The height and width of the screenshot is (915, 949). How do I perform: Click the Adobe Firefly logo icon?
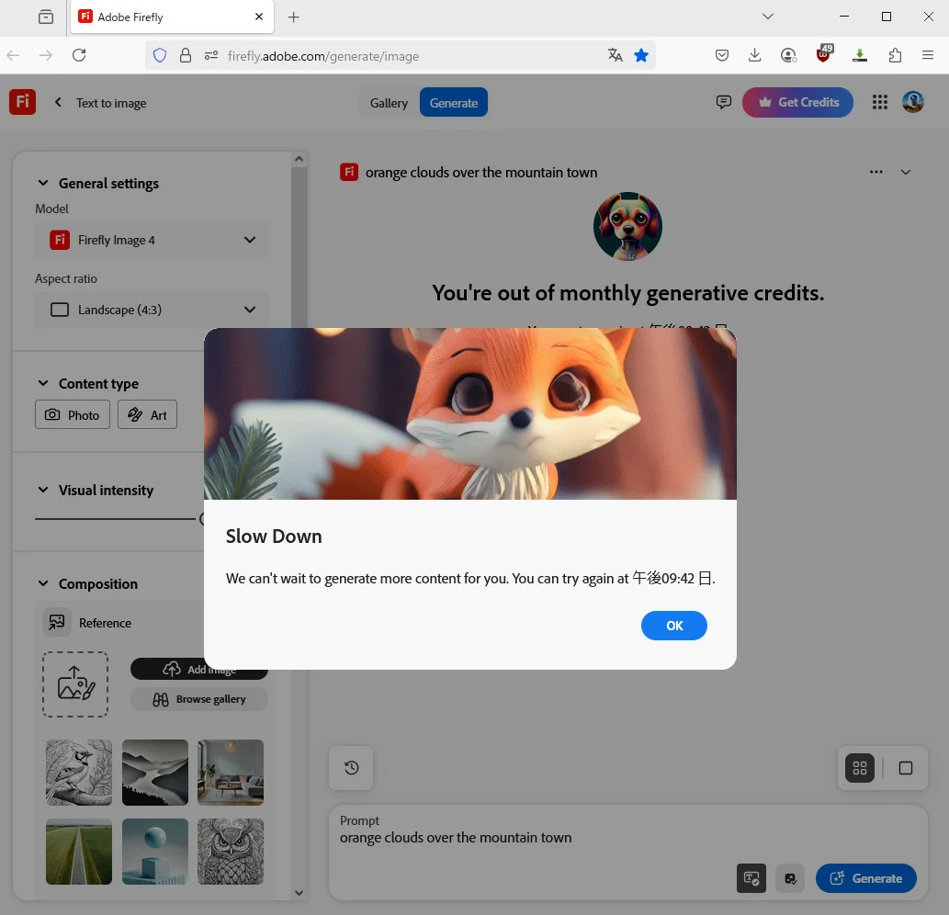[x=22, y=102]
